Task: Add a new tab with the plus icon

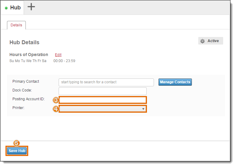Action: coord(31,7)
